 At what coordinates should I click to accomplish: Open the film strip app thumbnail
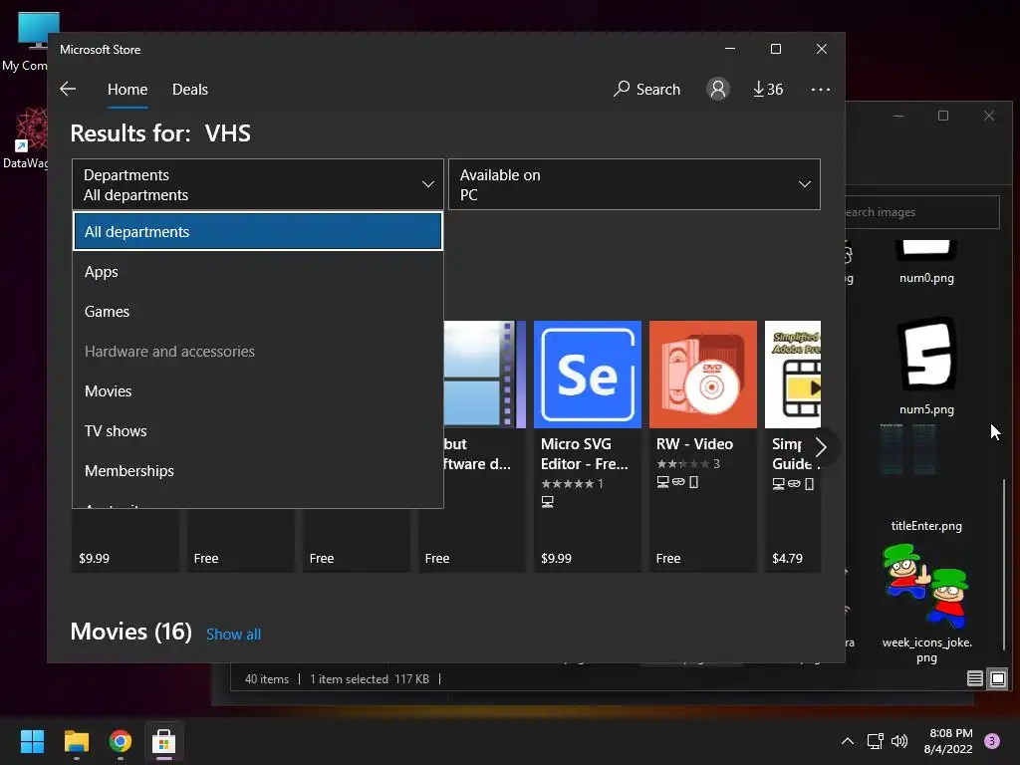485,375
